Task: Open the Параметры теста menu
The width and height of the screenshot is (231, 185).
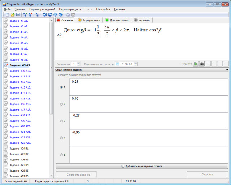Action: click(70, 9)
